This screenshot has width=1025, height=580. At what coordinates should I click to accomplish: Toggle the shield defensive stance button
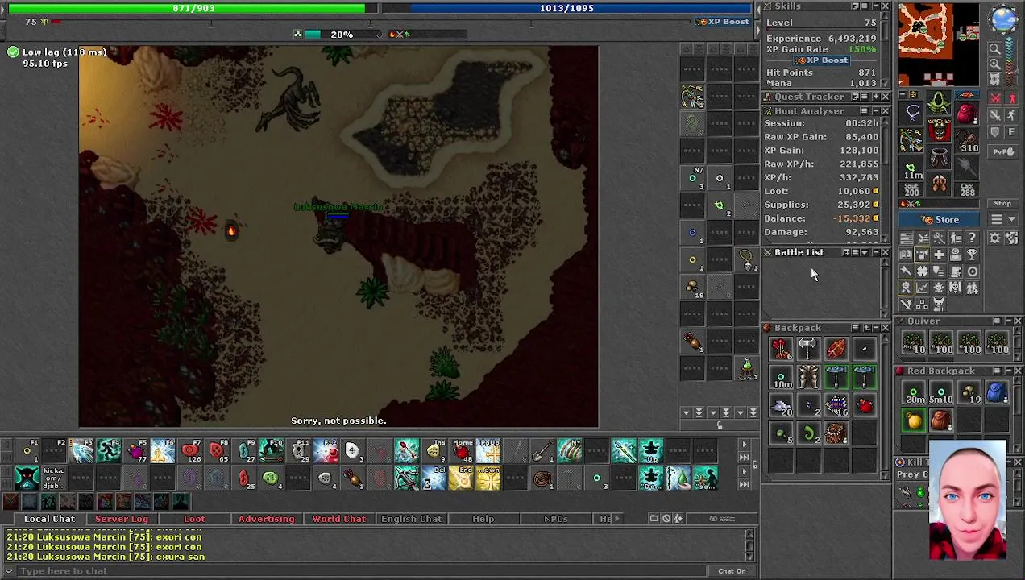point(995,132)
